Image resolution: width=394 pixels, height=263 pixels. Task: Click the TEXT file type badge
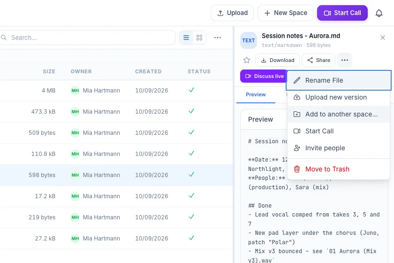(249, 40)
